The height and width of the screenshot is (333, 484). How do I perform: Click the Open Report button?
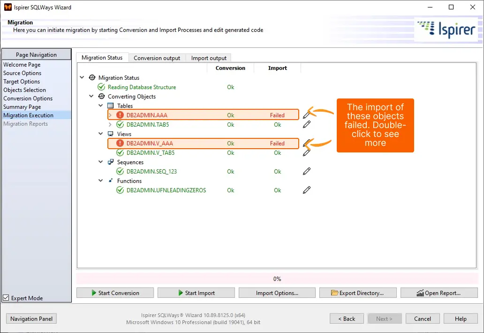439,293
